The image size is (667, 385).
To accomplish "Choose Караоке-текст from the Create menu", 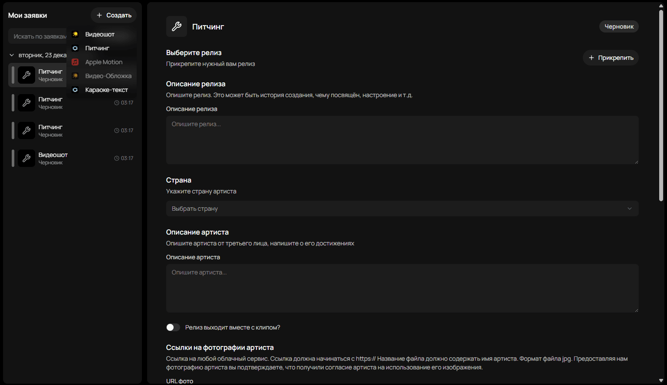I will pos(106,90).
